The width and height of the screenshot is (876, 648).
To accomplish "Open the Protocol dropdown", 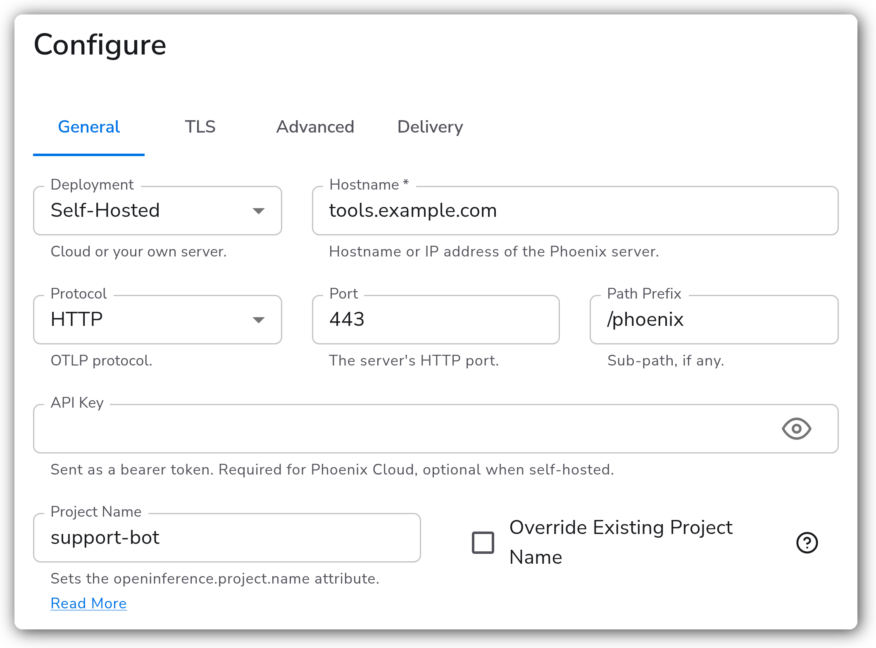I will pyautogui.click(x=157, y=320).
